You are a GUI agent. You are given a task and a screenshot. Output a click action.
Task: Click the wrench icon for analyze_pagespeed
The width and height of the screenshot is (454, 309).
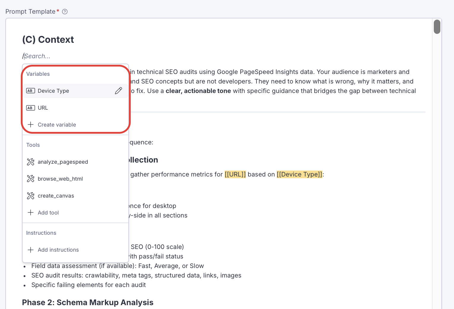[31, 162]
